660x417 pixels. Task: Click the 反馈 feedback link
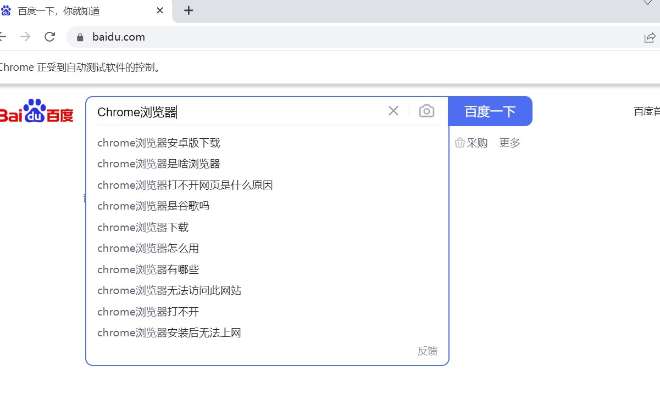pos(428,351)
